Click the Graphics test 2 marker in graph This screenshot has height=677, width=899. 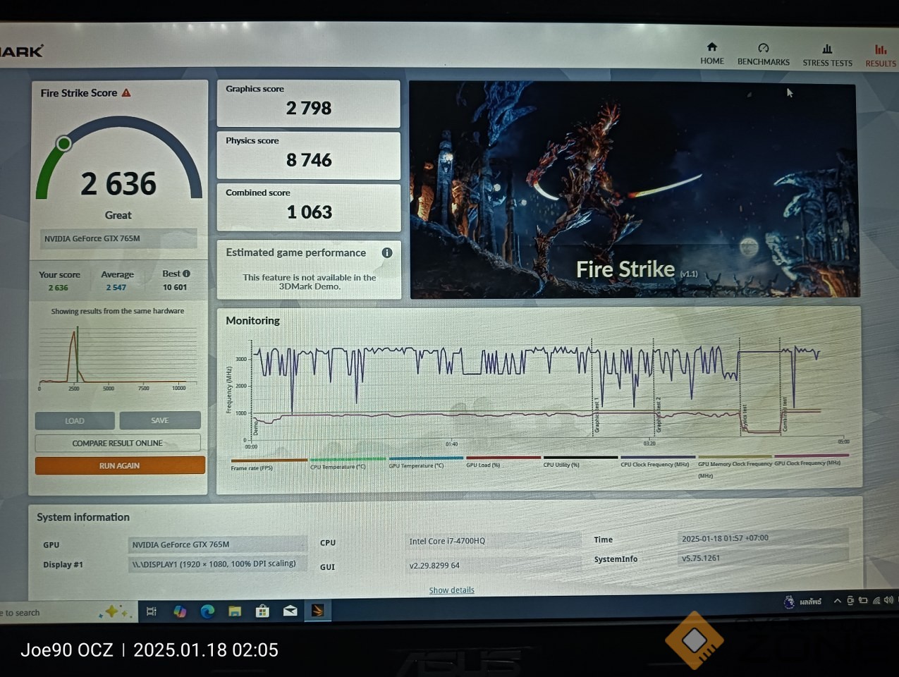click(x=659, y=415)
